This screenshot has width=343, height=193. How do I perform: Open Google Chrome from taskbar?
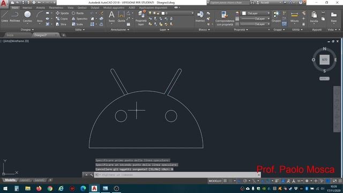pyautogui.click(x=50, y=188)
